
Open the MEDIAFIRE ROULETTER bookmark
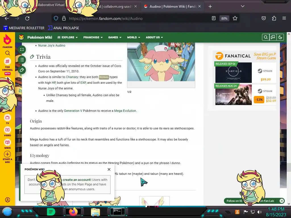pyautogui.click(x=24, y=28)
